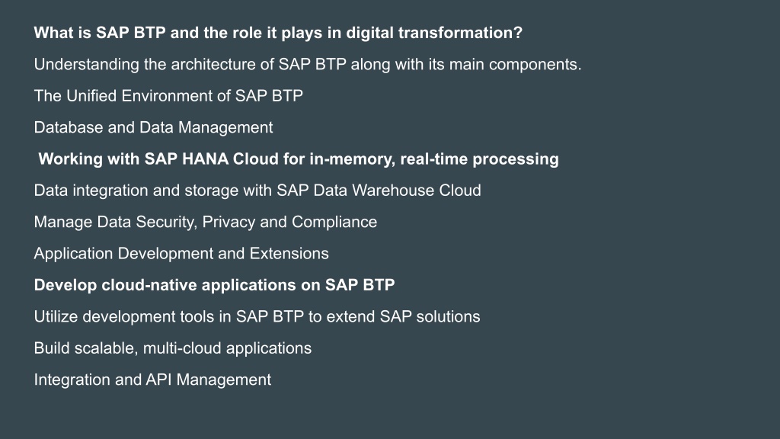
Task: Click the word 'multi-cloud' in Build scalable line
Action: [x=182, y=348]
